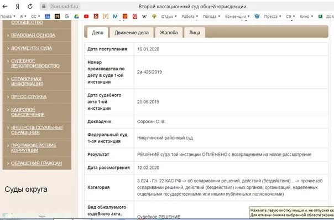Open the black M bookmark icon
Image resolution: width=334 pixels, height=220 pixels.
click(57, 16)
